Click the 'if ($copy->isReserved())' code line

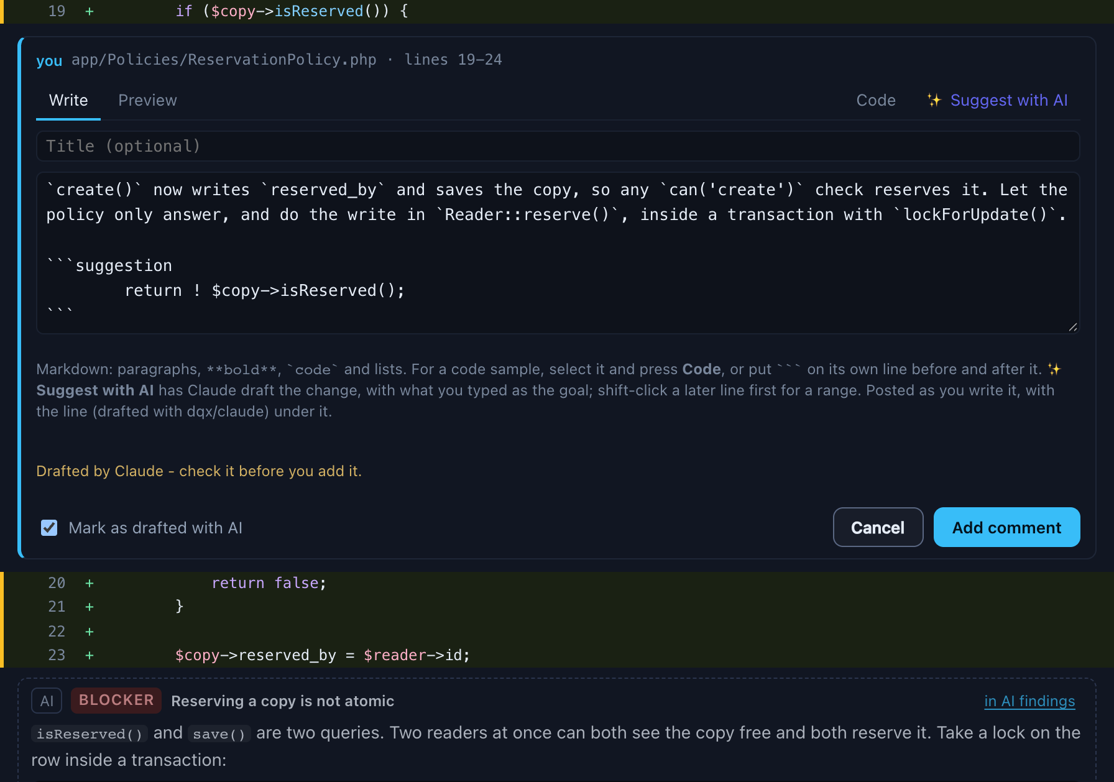point(292,11)
